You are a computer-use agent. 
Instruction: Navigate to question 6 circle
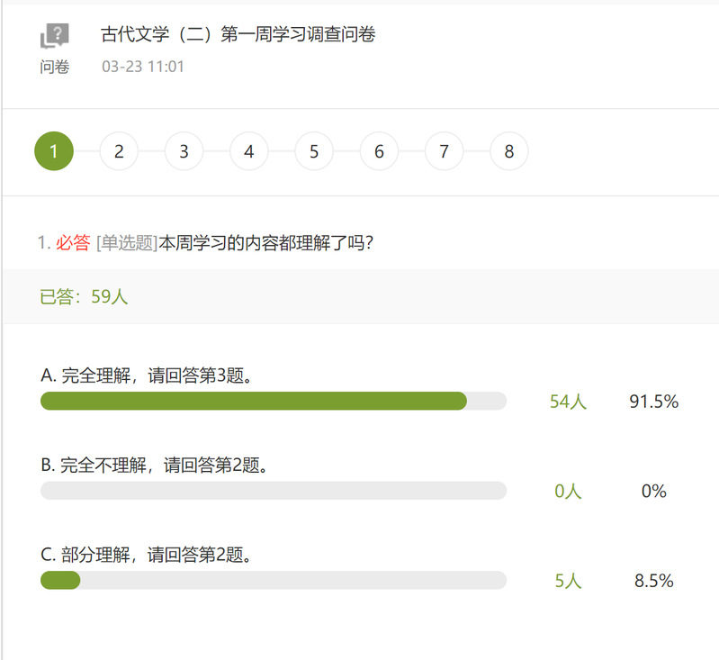click(x=379, y=151)
